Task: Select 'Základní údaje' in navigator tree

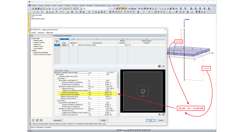Action: (x=38, y=41)
